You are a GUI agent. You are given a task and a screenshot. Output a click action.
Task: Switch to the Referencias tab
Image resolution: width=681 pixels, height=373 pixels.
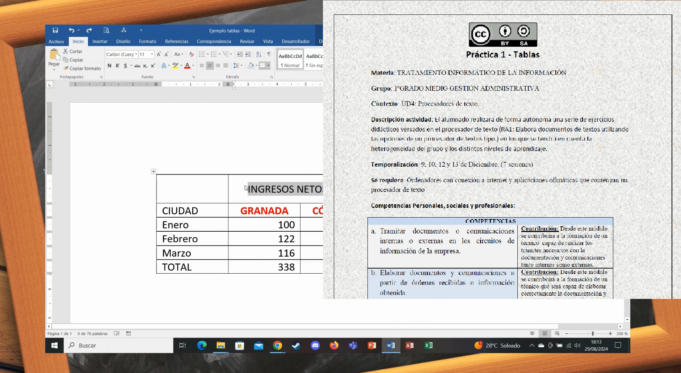(176, 41)
